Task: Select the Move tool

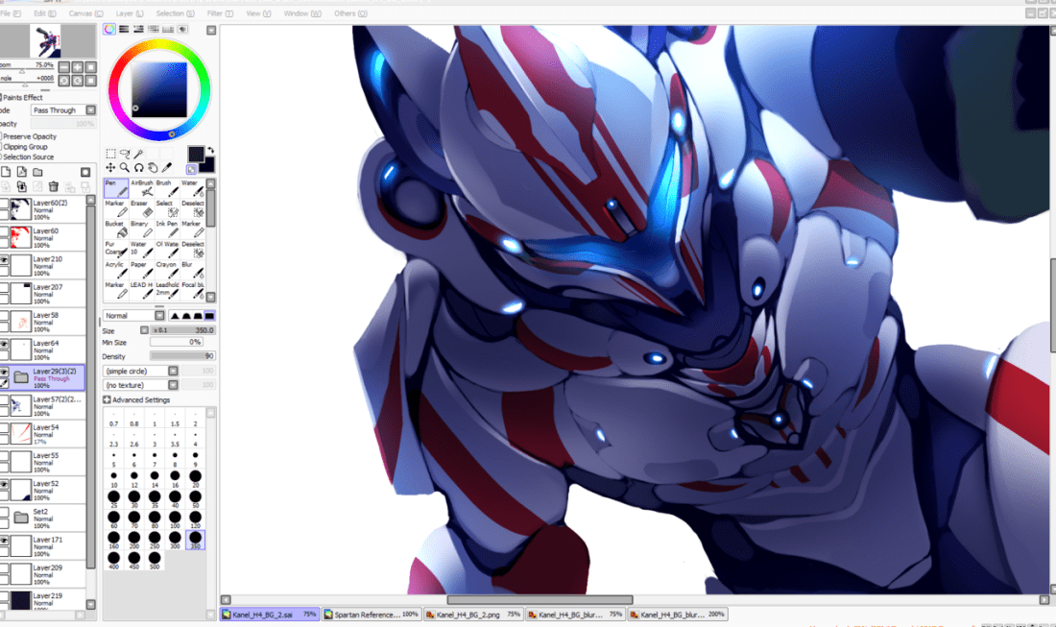Action: tap(110, 168)
